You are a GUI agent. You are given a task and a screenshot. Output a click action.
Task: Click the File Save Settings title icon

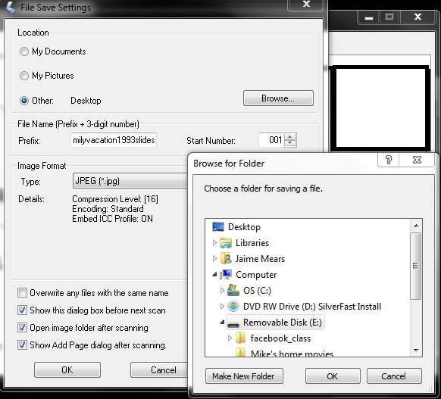(x=11, y=8)
